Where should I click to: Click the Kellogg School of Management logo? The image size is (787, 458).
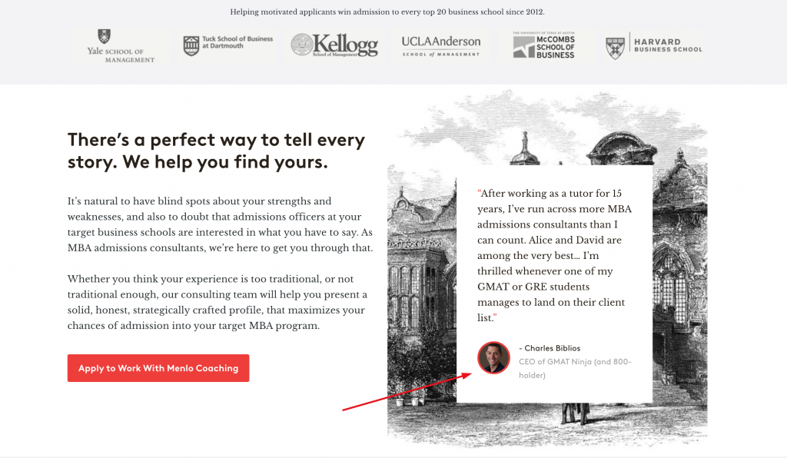tap(337, 45)
